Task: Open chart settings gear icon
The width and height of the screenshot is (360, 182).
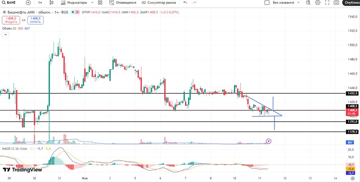Action: pyautogui.click(x=318, y=3)
